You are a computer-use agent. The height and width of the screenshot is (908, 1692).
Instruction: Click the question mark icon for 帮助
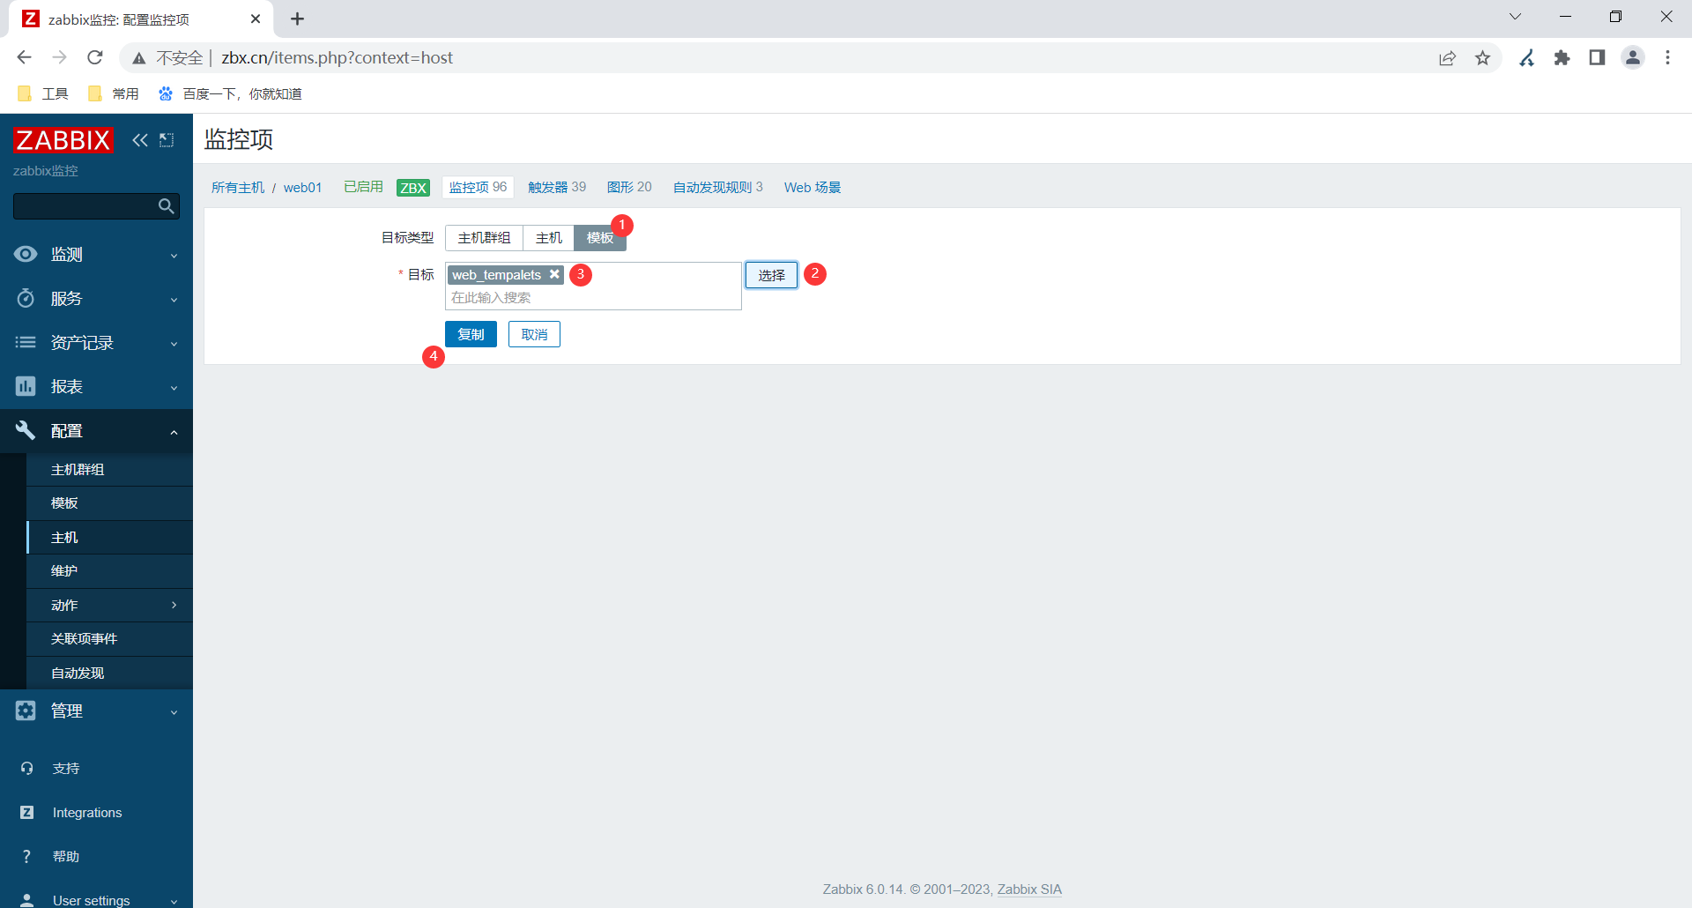pyautogui.click(x=27, y=857)
